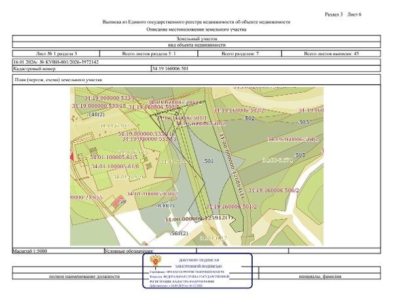Click the request number 'КУВИ-001/2026-3972142' line

[196, 62]
